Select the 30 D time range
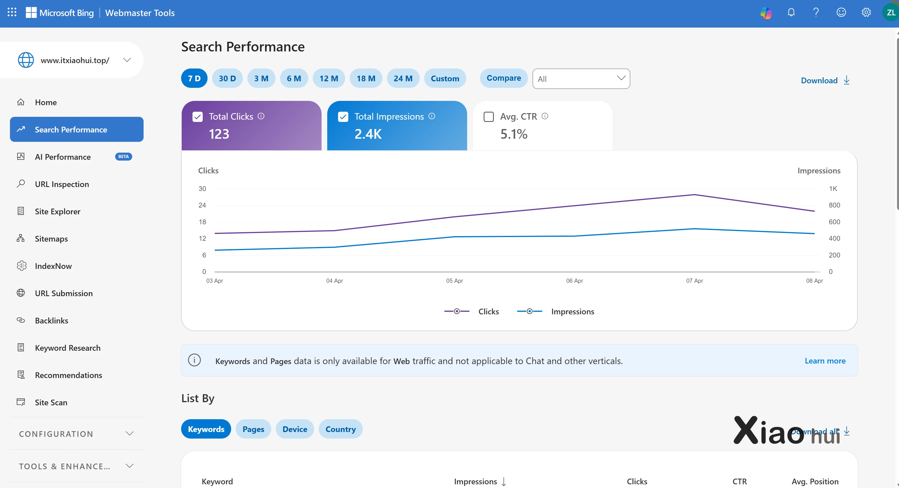This screenshot has width=899, height=488. click(227, 78)
